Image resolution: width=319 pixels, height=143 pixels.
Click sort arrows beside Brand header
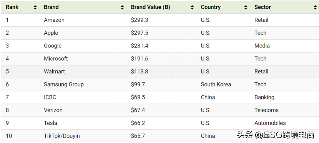[122, 8]
